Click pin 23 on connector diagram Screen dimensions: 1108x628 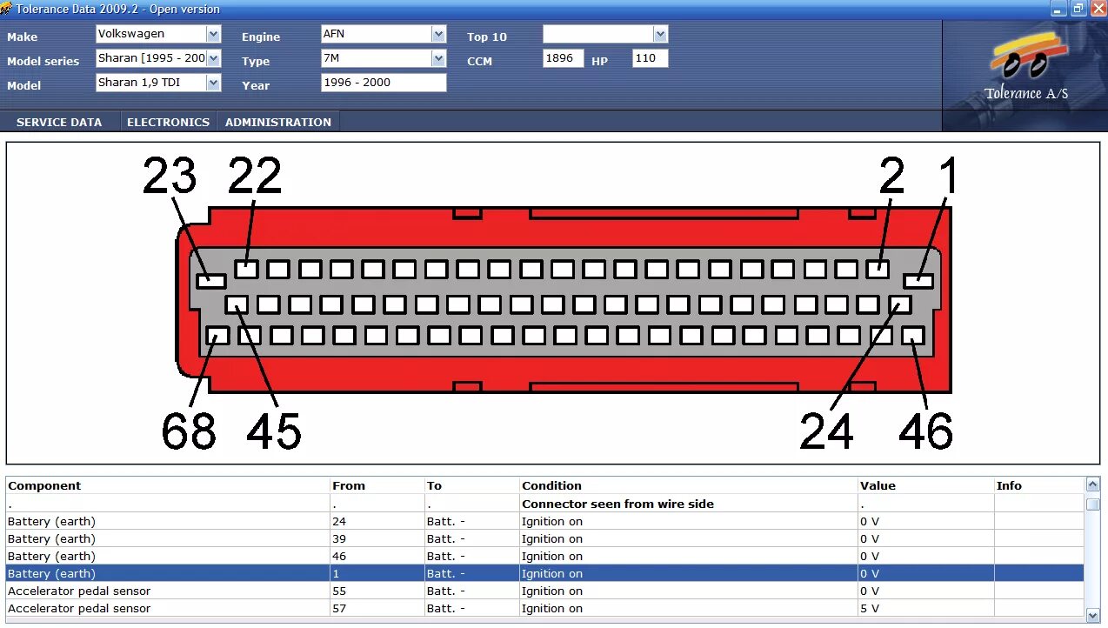click(x=210, y=281)
